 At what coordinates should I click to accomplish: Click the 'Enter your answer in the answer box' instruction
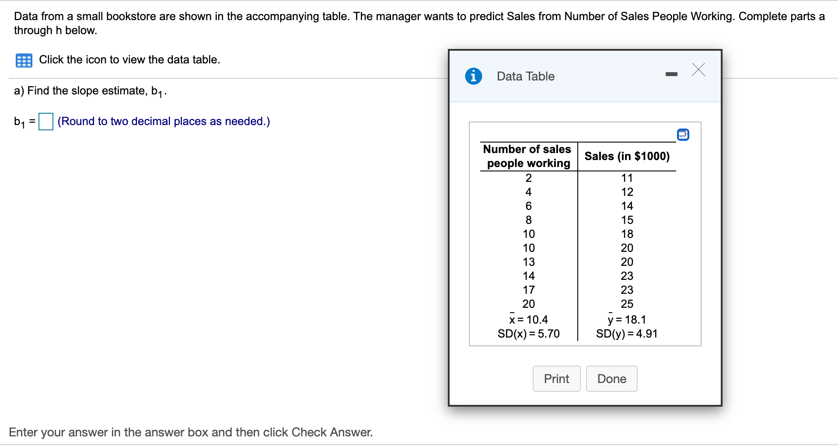click(191, 432)
